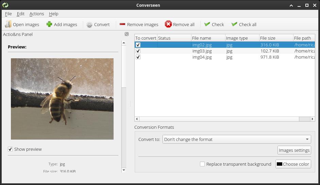Enable Replace transparent background checkbox

click(x=202, y=164)
